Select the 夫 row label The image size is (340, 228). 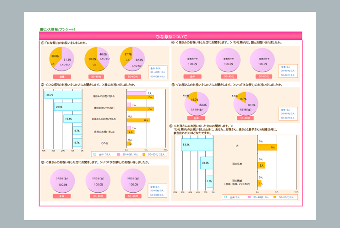coord(237,146)
